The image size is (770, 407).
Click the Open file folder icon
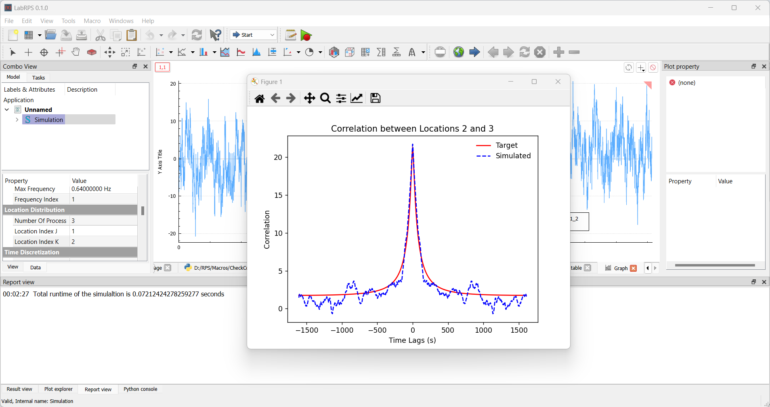coord(50,35)
